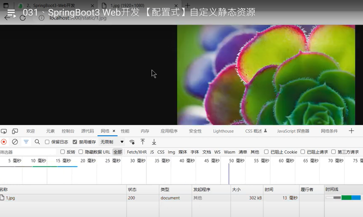Open 网络条件 tab
The width and height of the screenshot is (363, 217).
click(x=329, y=131)
